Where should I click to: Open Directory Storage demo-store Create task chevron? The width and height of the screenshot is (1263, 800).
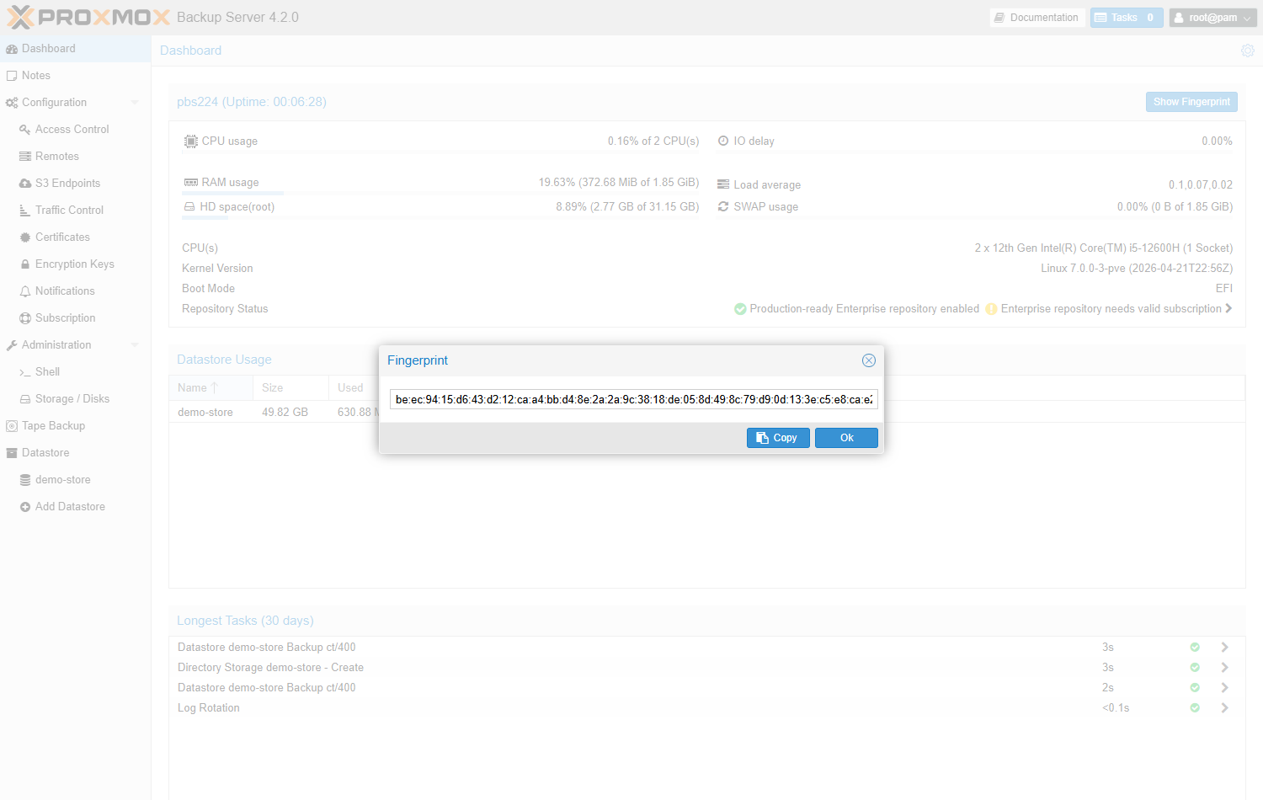click(1225, 668)
